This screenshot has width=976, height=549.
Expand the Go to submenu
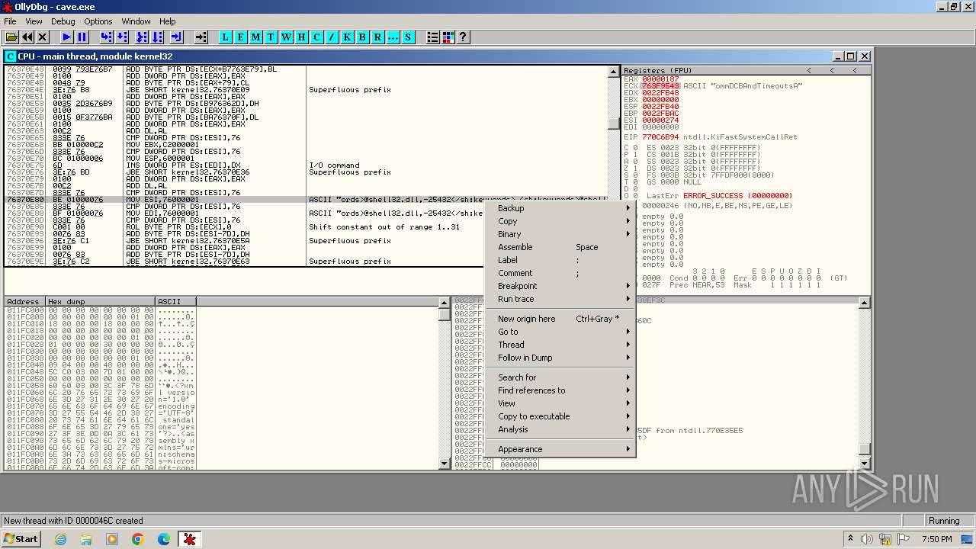click(x=560, y=332)
